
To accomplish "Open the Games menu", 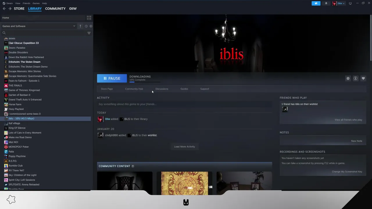I will coord(36,3).
